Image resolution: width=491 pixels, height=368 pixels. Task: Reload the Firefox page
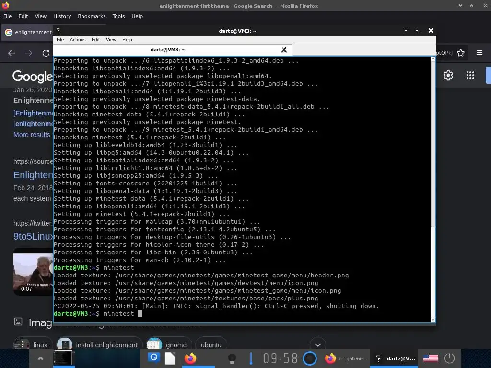point(46,53)
